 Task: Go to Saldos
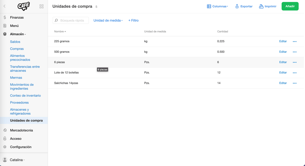(15, 42)
